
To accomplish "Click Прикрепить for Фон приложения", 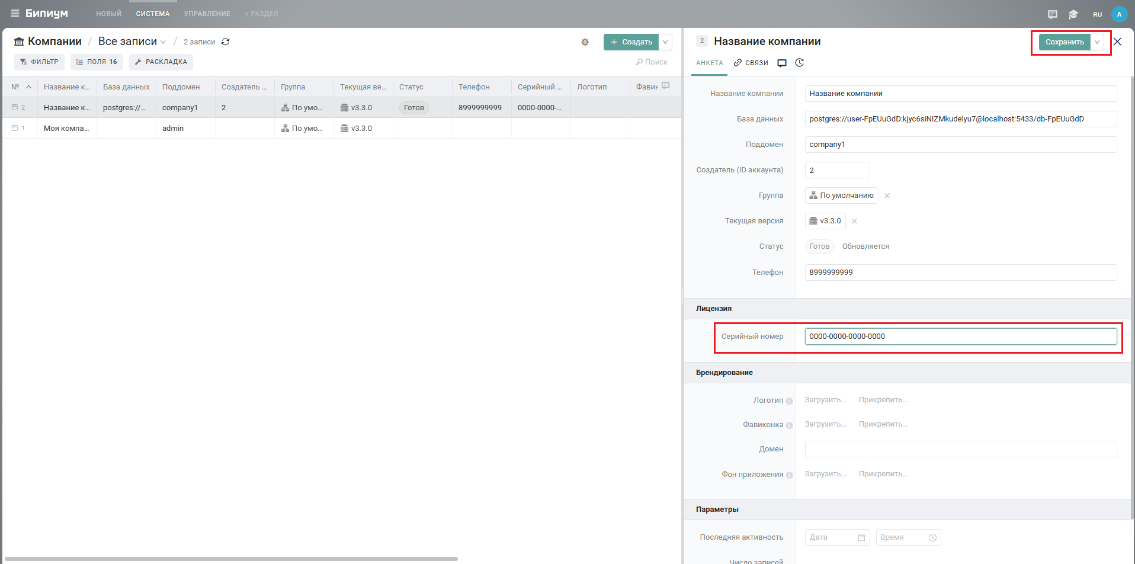I will pyautogui.click(x=883, y=474).
